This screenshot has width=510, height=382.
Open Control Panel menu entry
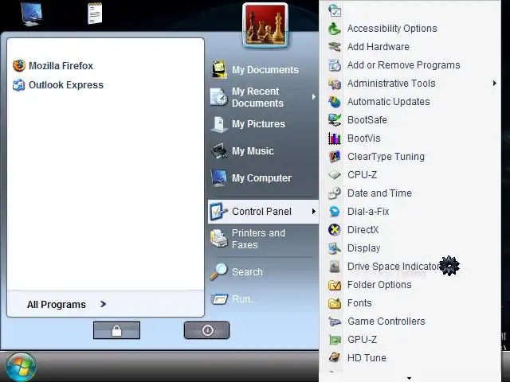[x=263, y=212]
